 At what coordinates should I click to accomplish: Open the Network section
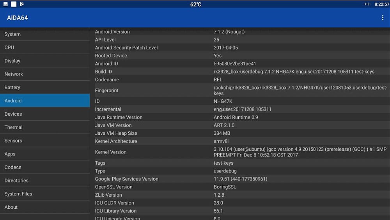tap(45, 74)
